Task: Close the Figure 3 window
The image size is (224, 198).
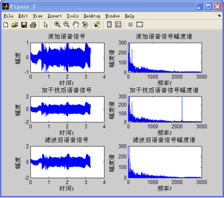Action: click(x=218, y=7)
